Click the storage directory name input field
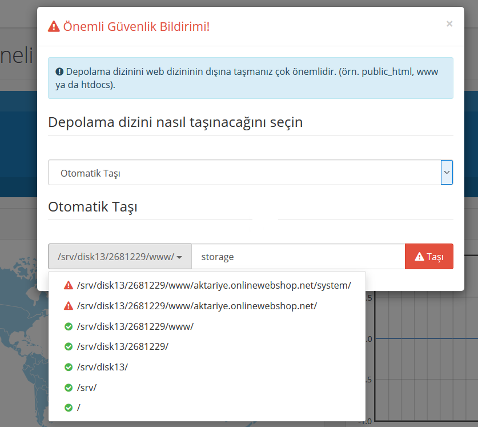The height and width of the screenshot is (427, 478). (298, 257)
